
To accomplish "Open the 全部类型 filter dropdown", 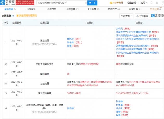I will pyautogui.click(x=126, y=16).
